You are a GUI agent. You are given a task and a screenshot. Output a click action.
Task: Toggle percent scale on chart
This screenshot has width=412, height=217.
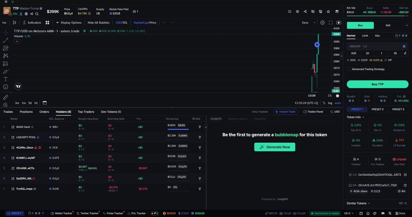click(324, 103)
